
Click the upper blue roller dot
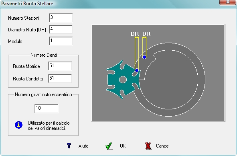pyautogui.click(x=144, y=57)
